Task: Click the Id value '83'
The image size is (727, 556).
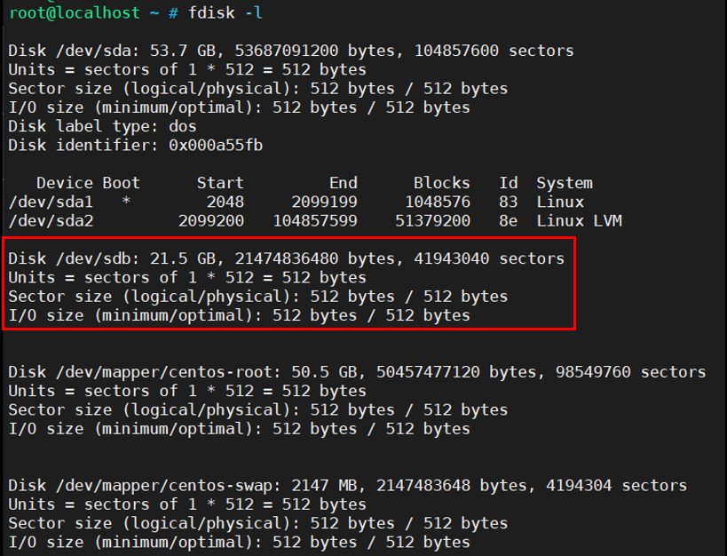Action: [508, 202]
